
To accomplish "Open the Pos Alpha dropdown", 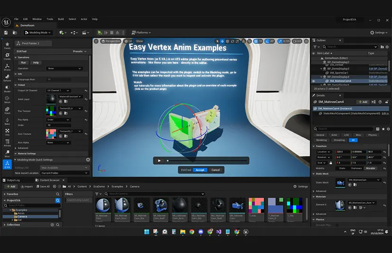I will [58, 120].
